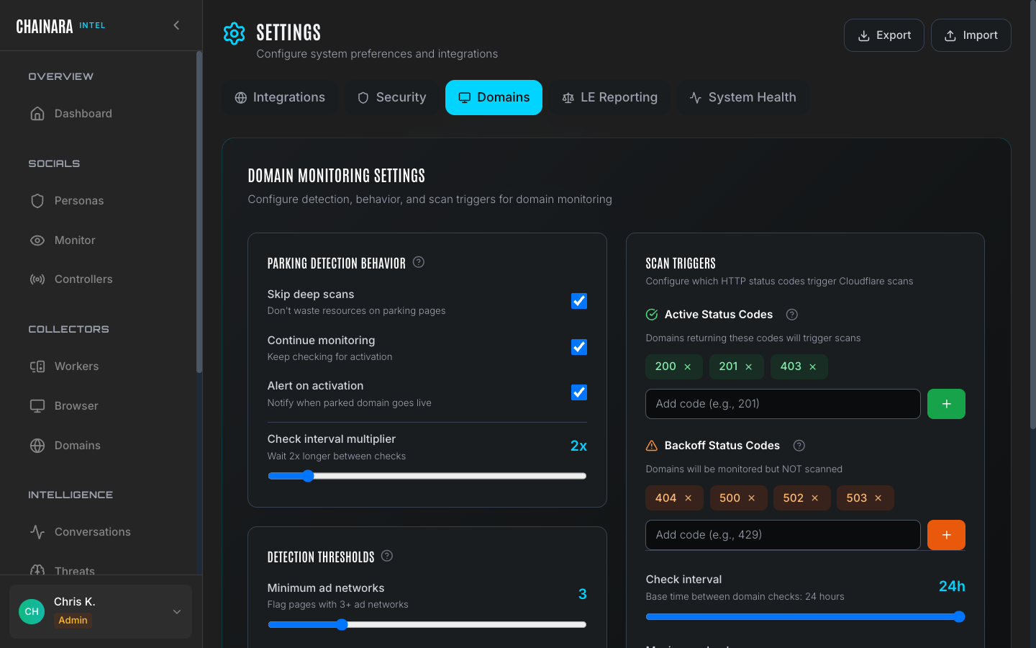Adjust the 24h Check interval slider

pos(806,616)
